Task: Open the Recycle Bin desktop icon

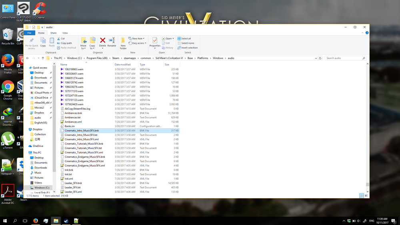Action: (x=8, y=36)
